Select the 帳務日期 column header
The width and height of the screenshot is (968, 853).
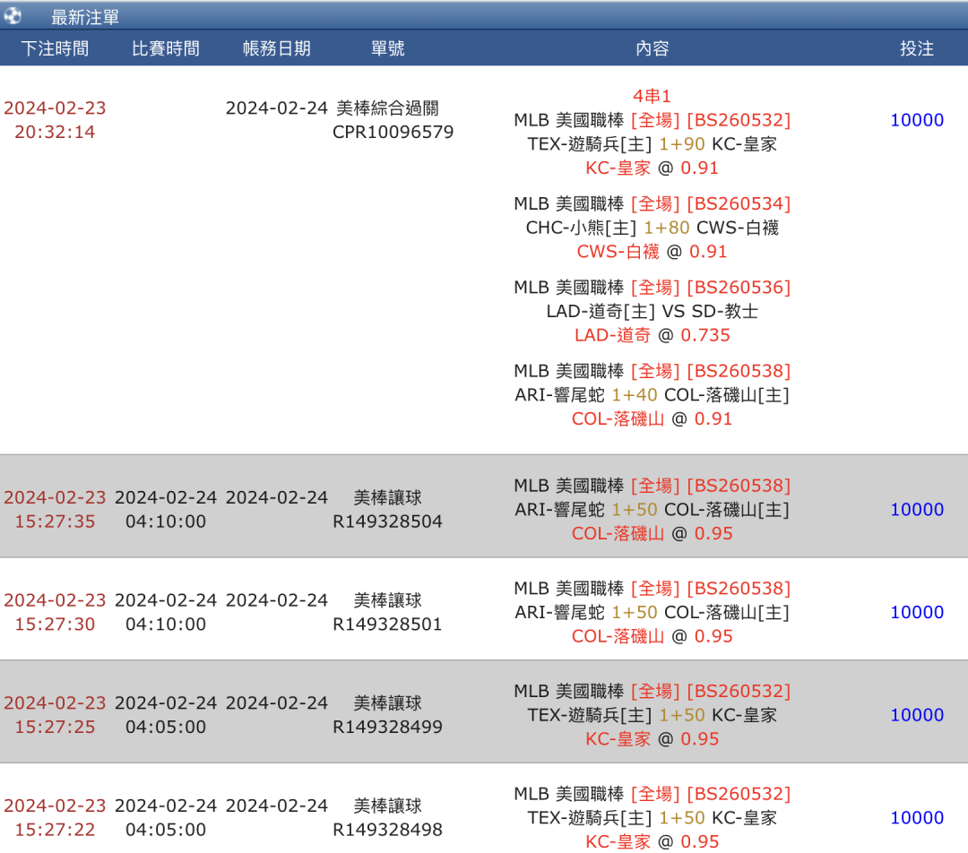click(x=277, y=48)
